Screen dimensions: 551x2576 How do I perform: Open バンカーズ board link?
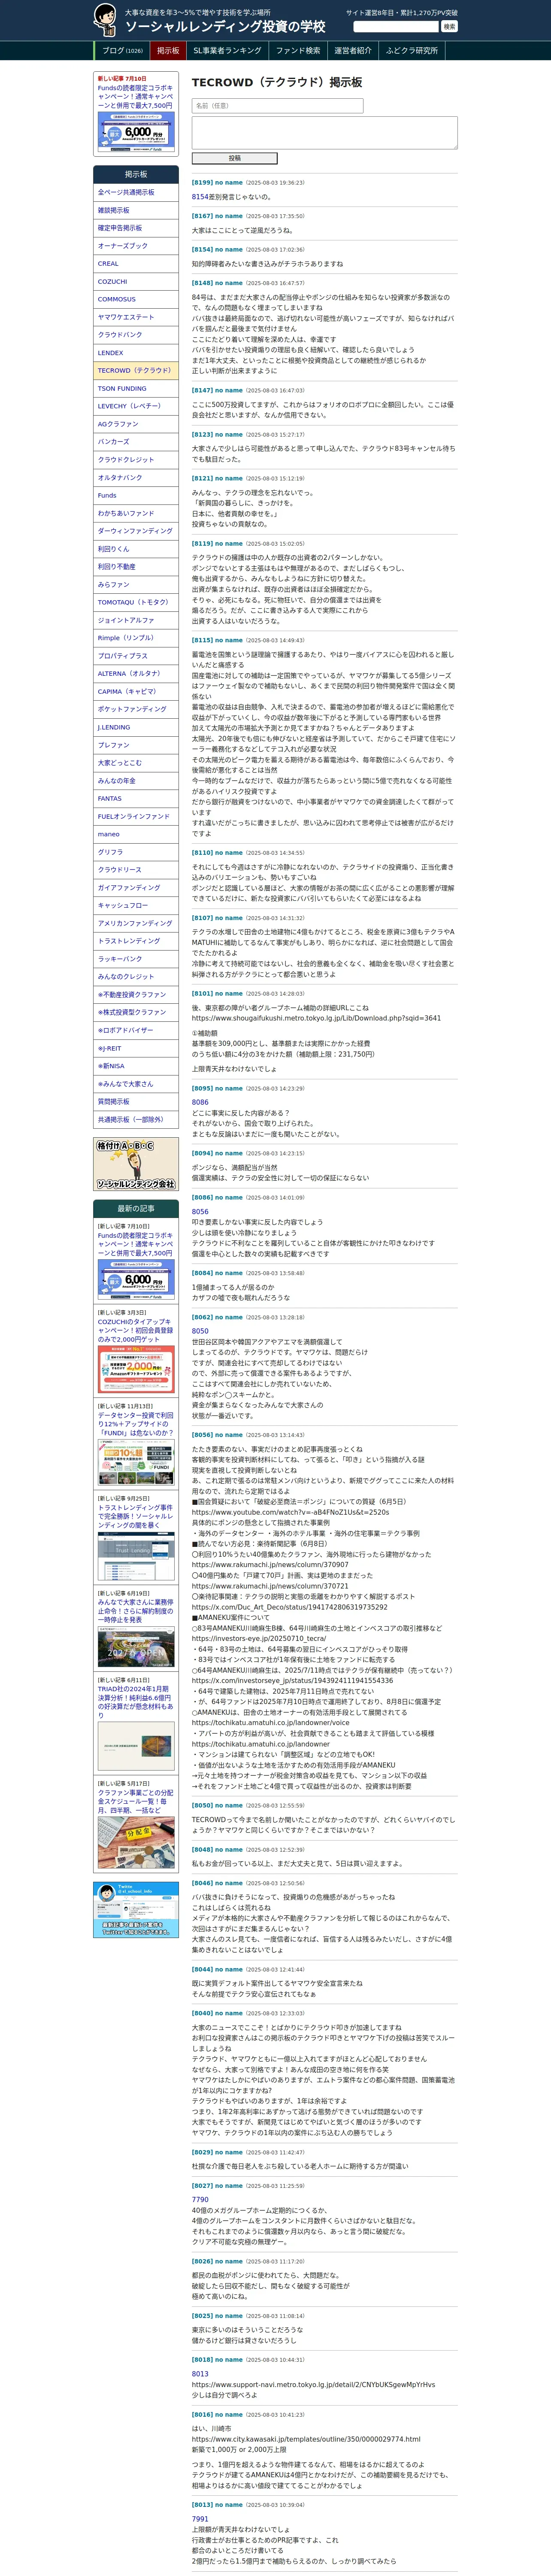(136, 442)
